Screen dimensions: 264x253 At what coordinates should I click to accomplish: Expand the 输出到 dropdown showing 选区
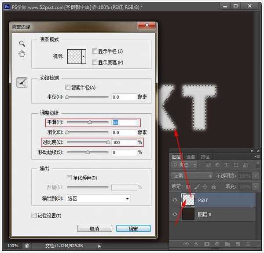(98, 199)
